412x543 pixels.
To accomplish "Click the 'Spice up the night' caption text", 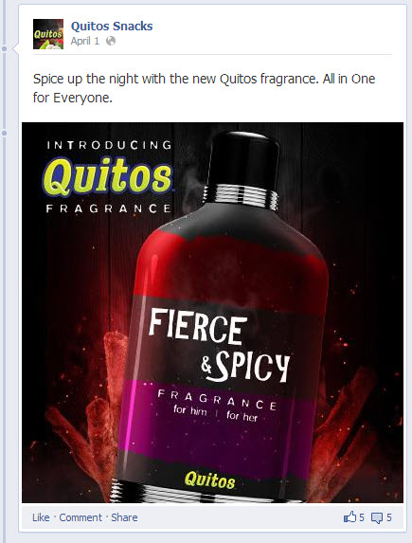I will tap(204, 88).
